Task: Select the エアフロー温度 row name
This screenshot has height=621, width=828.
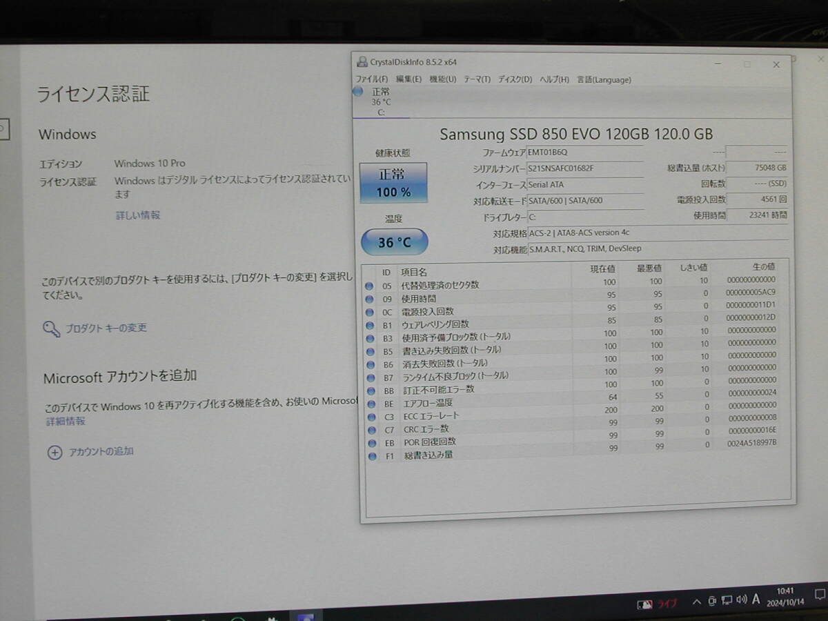Action: 427,403
